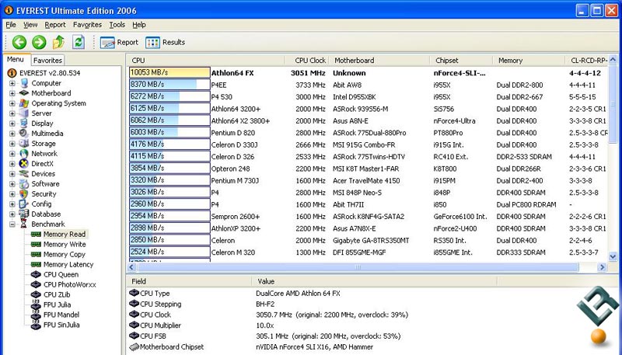Open the Favorites menu in menu bar
Screen dimensions: 622x355
(x=87, y=25)
